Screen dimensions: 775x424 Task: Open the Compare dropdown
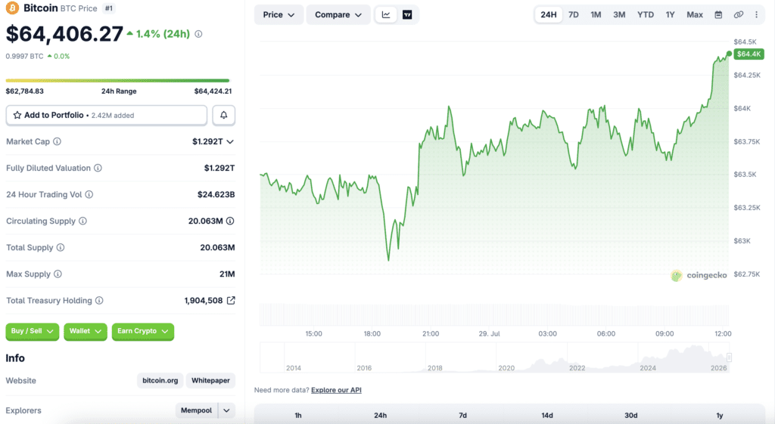(x=338, y=15)
